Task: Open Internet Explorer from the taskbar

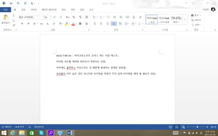Action: [x=13, y=133]
